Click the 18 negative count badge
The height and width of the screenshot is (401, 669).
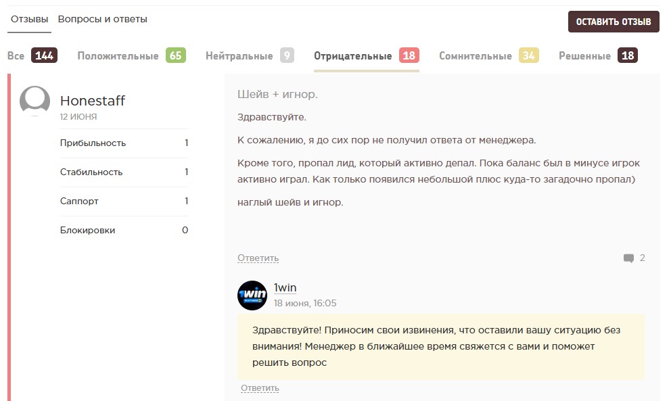click(x=409, y=55)
